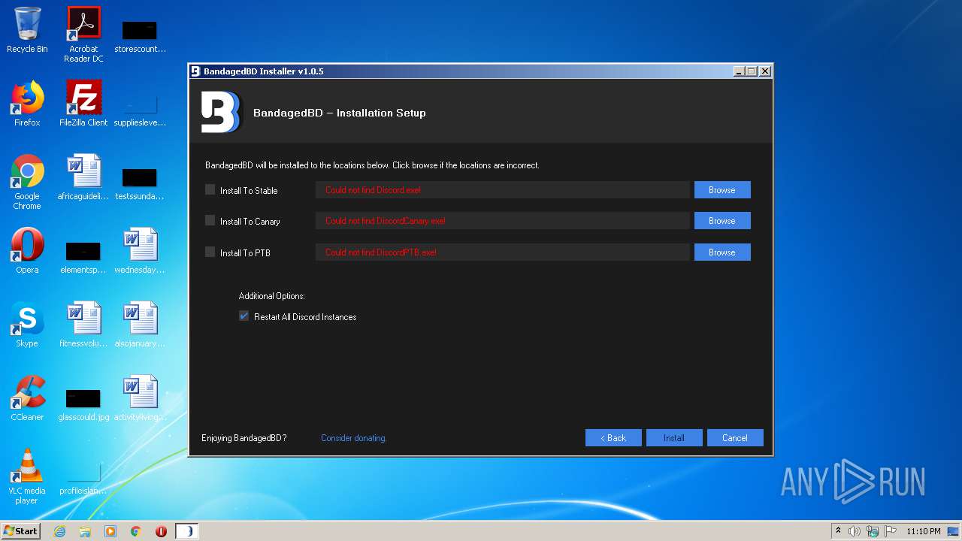Open the Recycle Bin desktop icon
962x541 pixels.
pos(27,30)
